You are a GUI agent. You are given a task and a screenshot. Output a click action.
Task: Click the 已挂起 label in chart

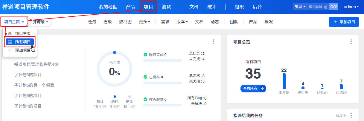322,92
